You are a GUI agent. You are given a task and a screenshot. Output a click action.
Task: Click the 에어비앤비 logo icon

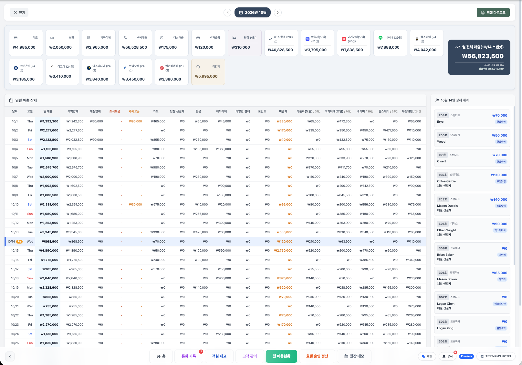click(x=162, y=68)
